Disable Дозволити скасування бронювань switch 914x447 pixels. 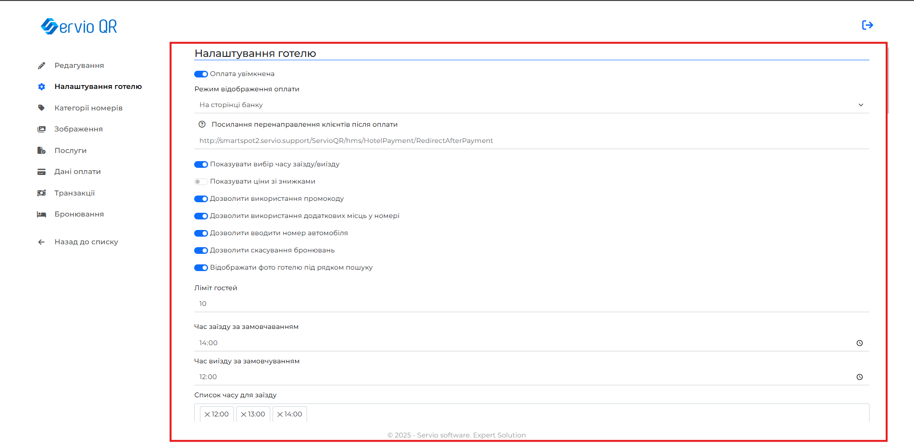point(201,251)
